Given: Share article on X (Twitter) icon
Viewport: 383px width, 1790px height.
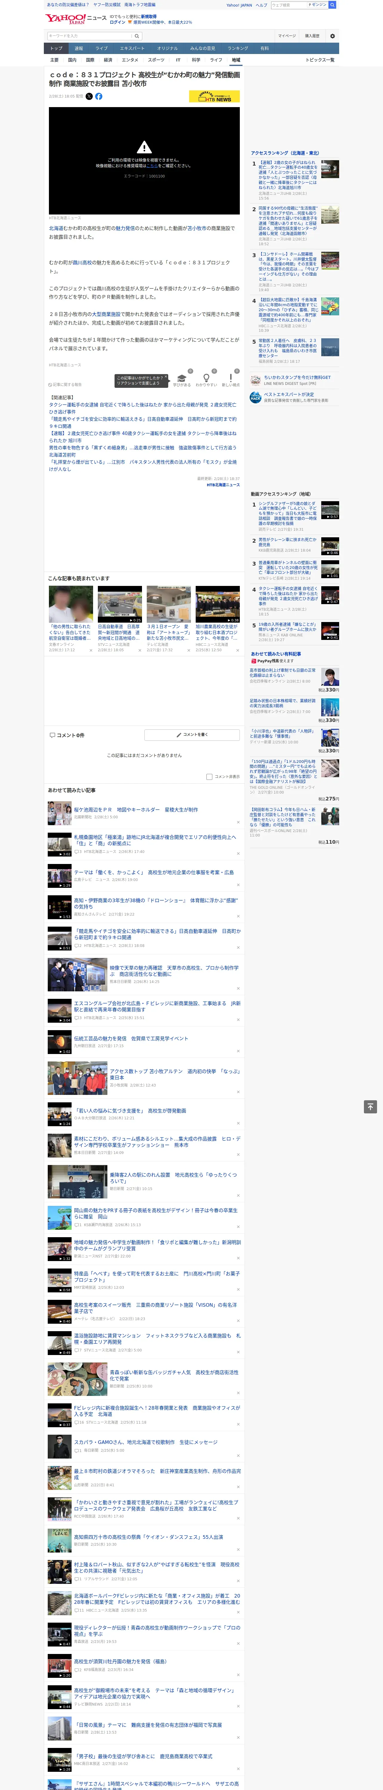Looking at the screenshot, I should pyautogui.click(x=89, y=97).
